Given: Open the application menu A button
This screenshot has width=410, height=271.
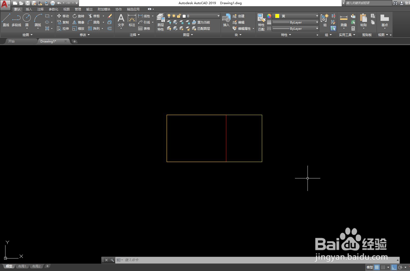Looking at the screenshot, I should 5,5.
